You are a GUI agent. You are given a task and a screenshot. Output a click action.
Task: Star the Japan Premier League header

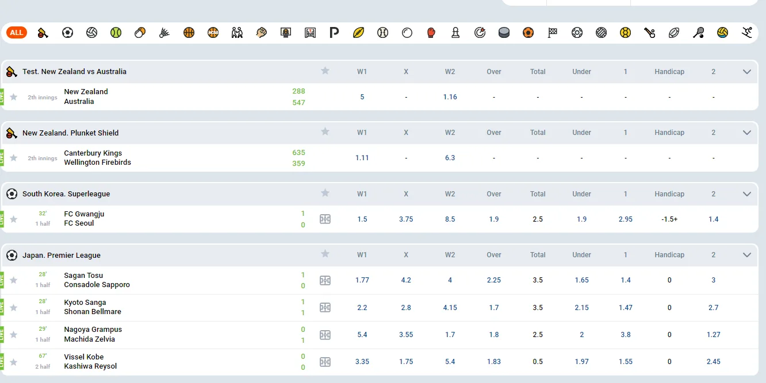pyautogui.click(x=325, y=254)
